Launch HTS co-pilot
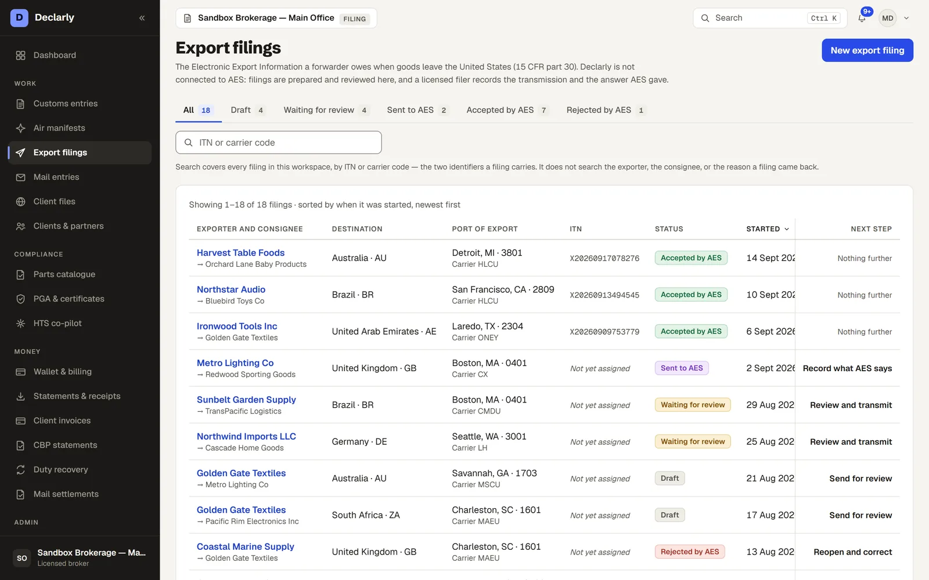The height and width of the screenshot is (580, 929). click(80, 323)
